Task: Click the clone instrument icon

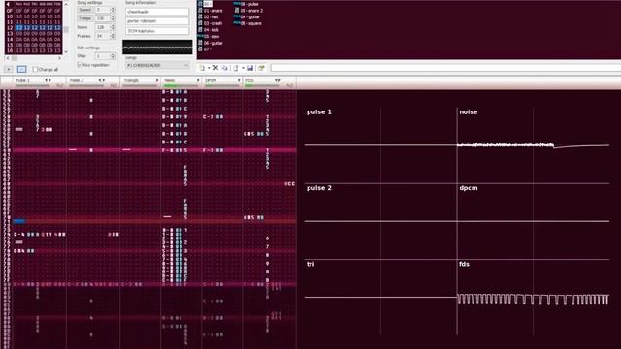Action: point(225,68)
